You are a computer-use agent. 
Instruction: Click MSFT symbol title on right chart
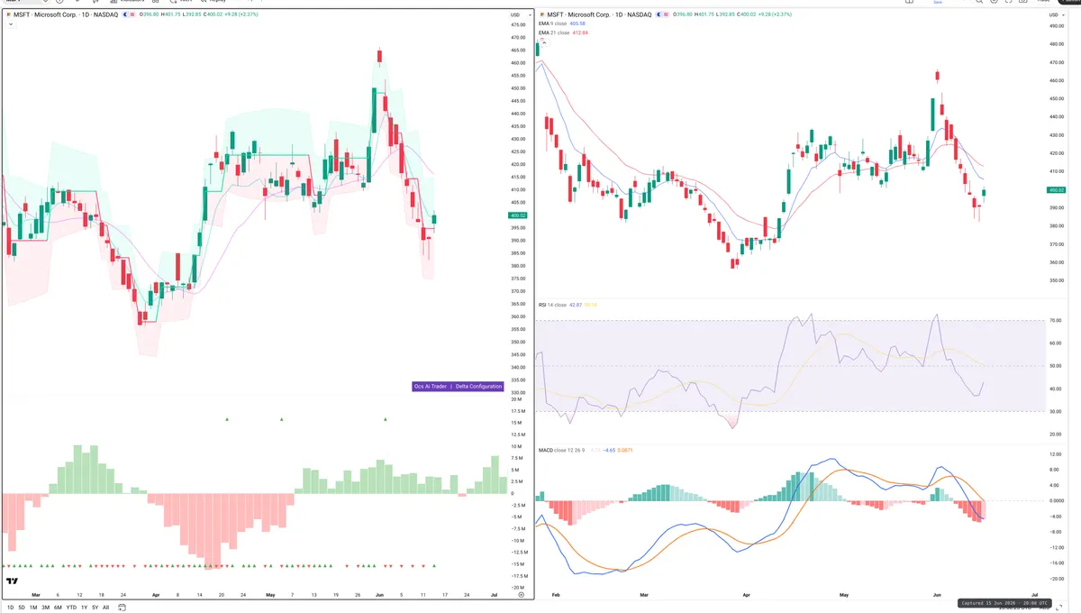click(599, 15)
